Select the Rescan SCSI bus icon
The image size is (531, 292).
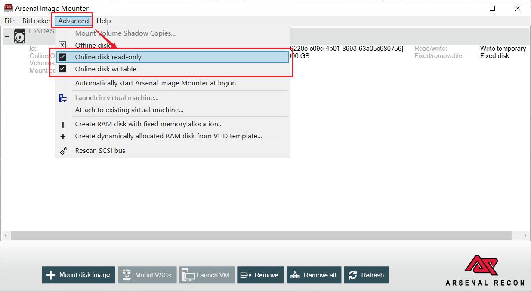63,151
